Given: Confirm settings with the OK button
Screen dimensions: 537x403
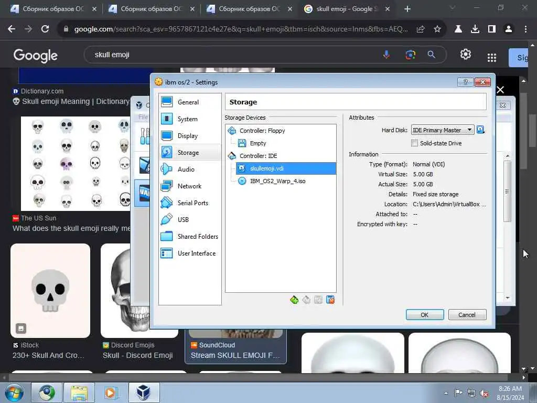Looking at the screenshot, I should coord(425,315).
